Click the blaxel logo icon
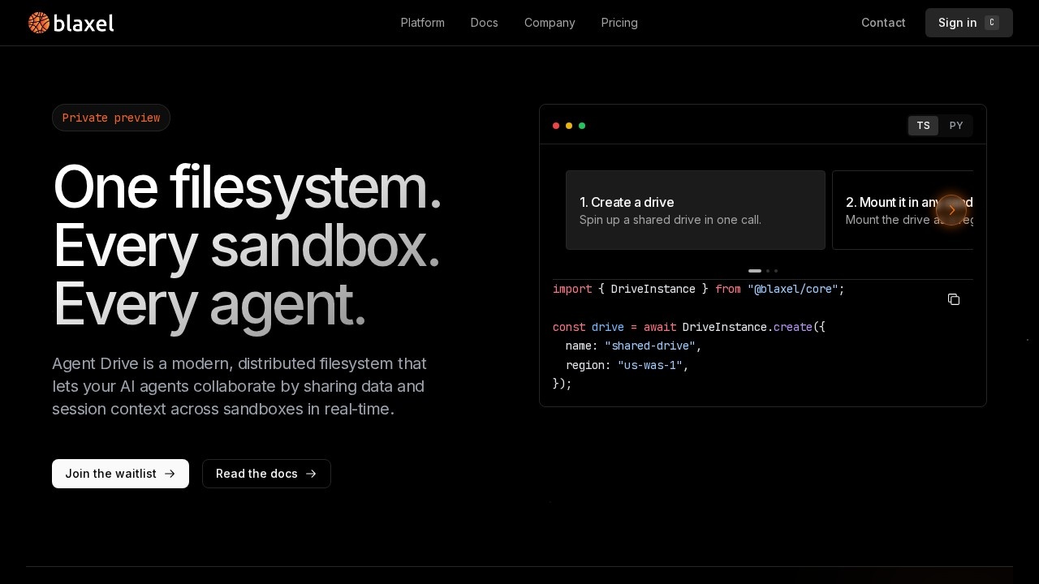 coord(39,23)
